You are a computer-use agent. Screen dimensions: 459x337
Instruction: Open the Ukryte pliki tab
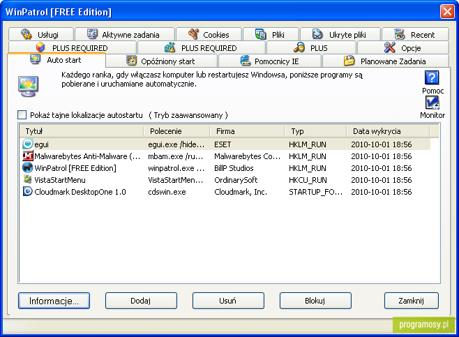(x=340, y=35)
